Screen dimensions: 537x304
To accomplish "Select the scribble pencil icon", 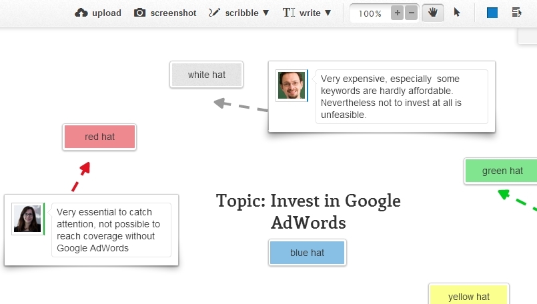I will point(214,13).
